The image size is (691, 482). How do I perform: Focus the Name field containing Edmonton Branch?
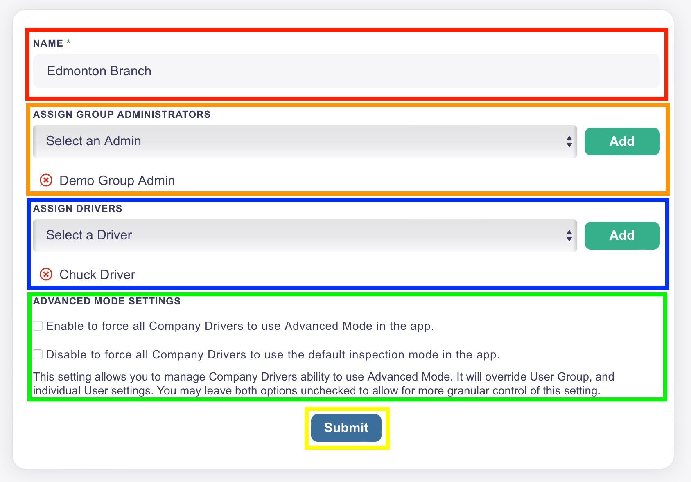point(346,71)
